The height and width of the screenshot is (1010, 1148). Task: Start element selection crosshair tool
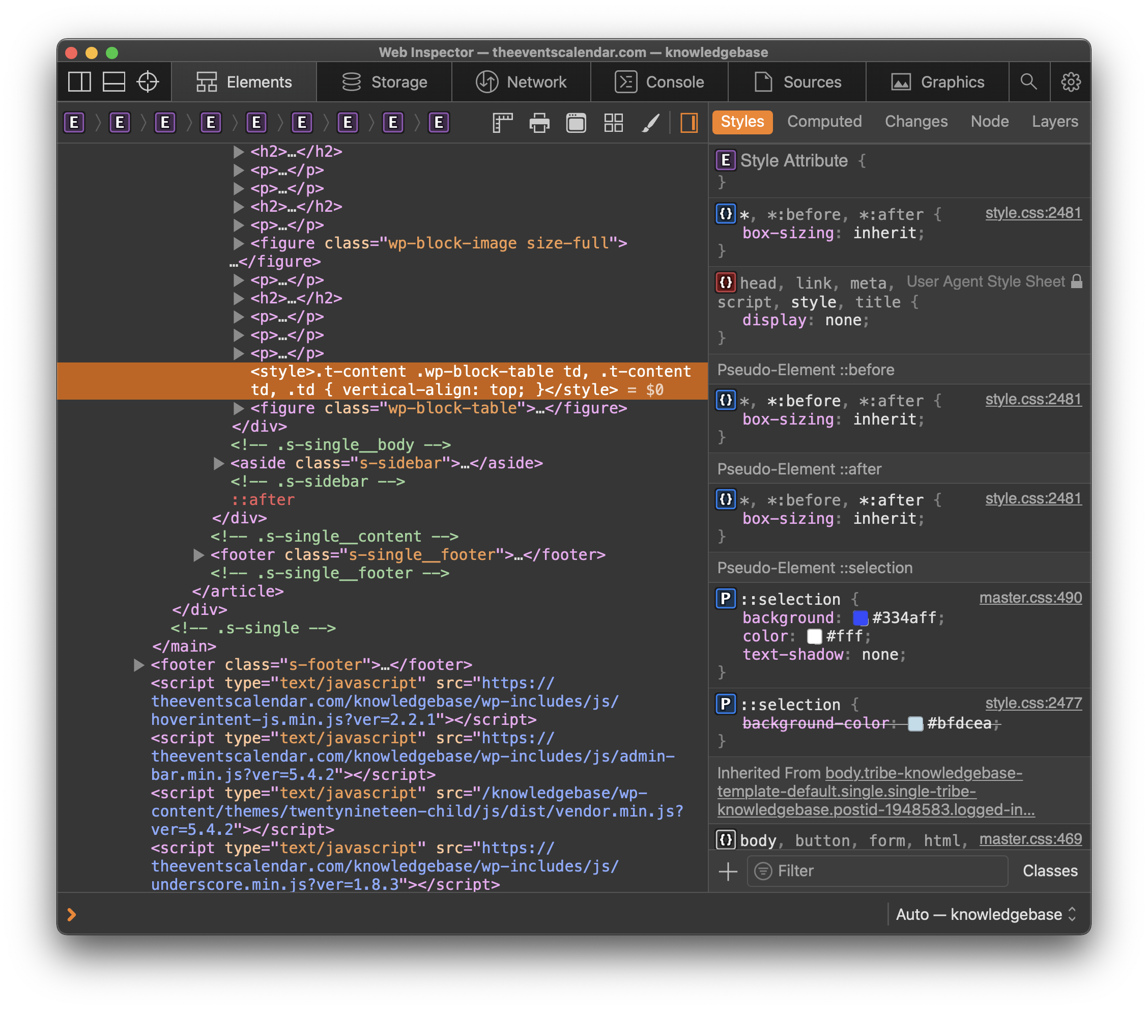148,82
